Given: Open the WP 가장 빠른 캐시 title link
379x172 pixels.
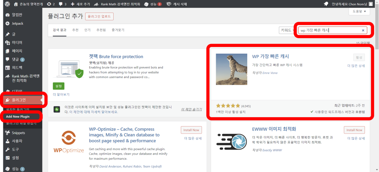Looking at the screenshot, I should [x=271, y=56].
